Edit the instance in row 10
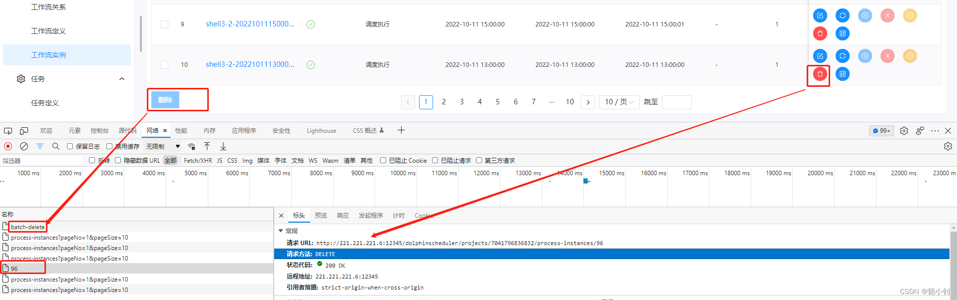 click(x=820, y=56)
